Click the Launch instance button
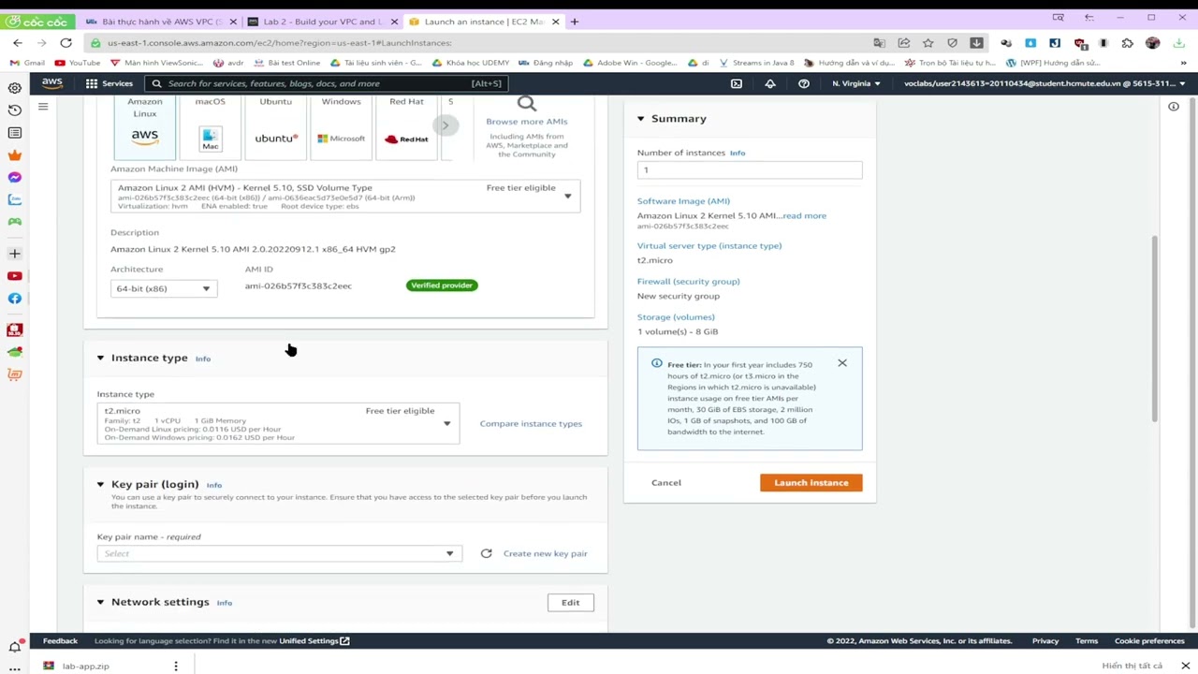 (x=811, y=482)
